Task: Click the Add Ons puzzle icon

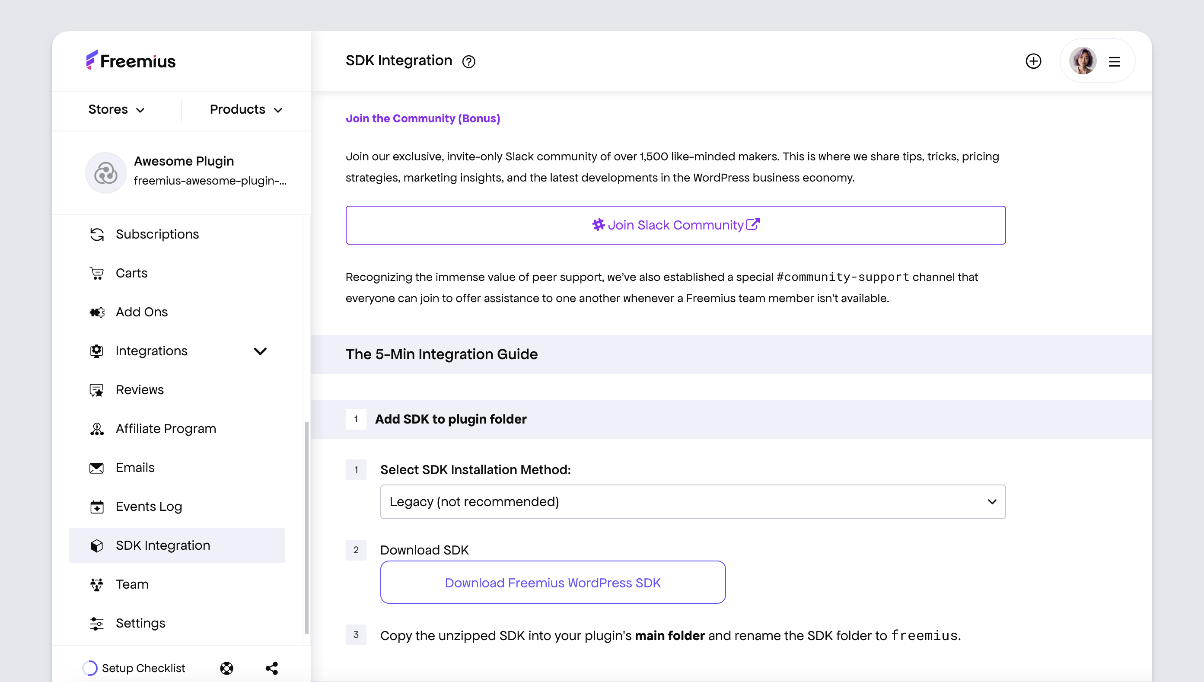Action: [96, 312]
